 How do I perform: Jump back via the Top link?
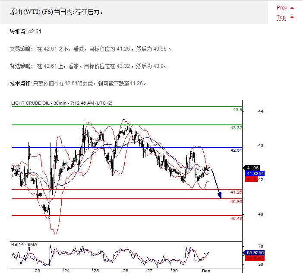pos(281,17)
